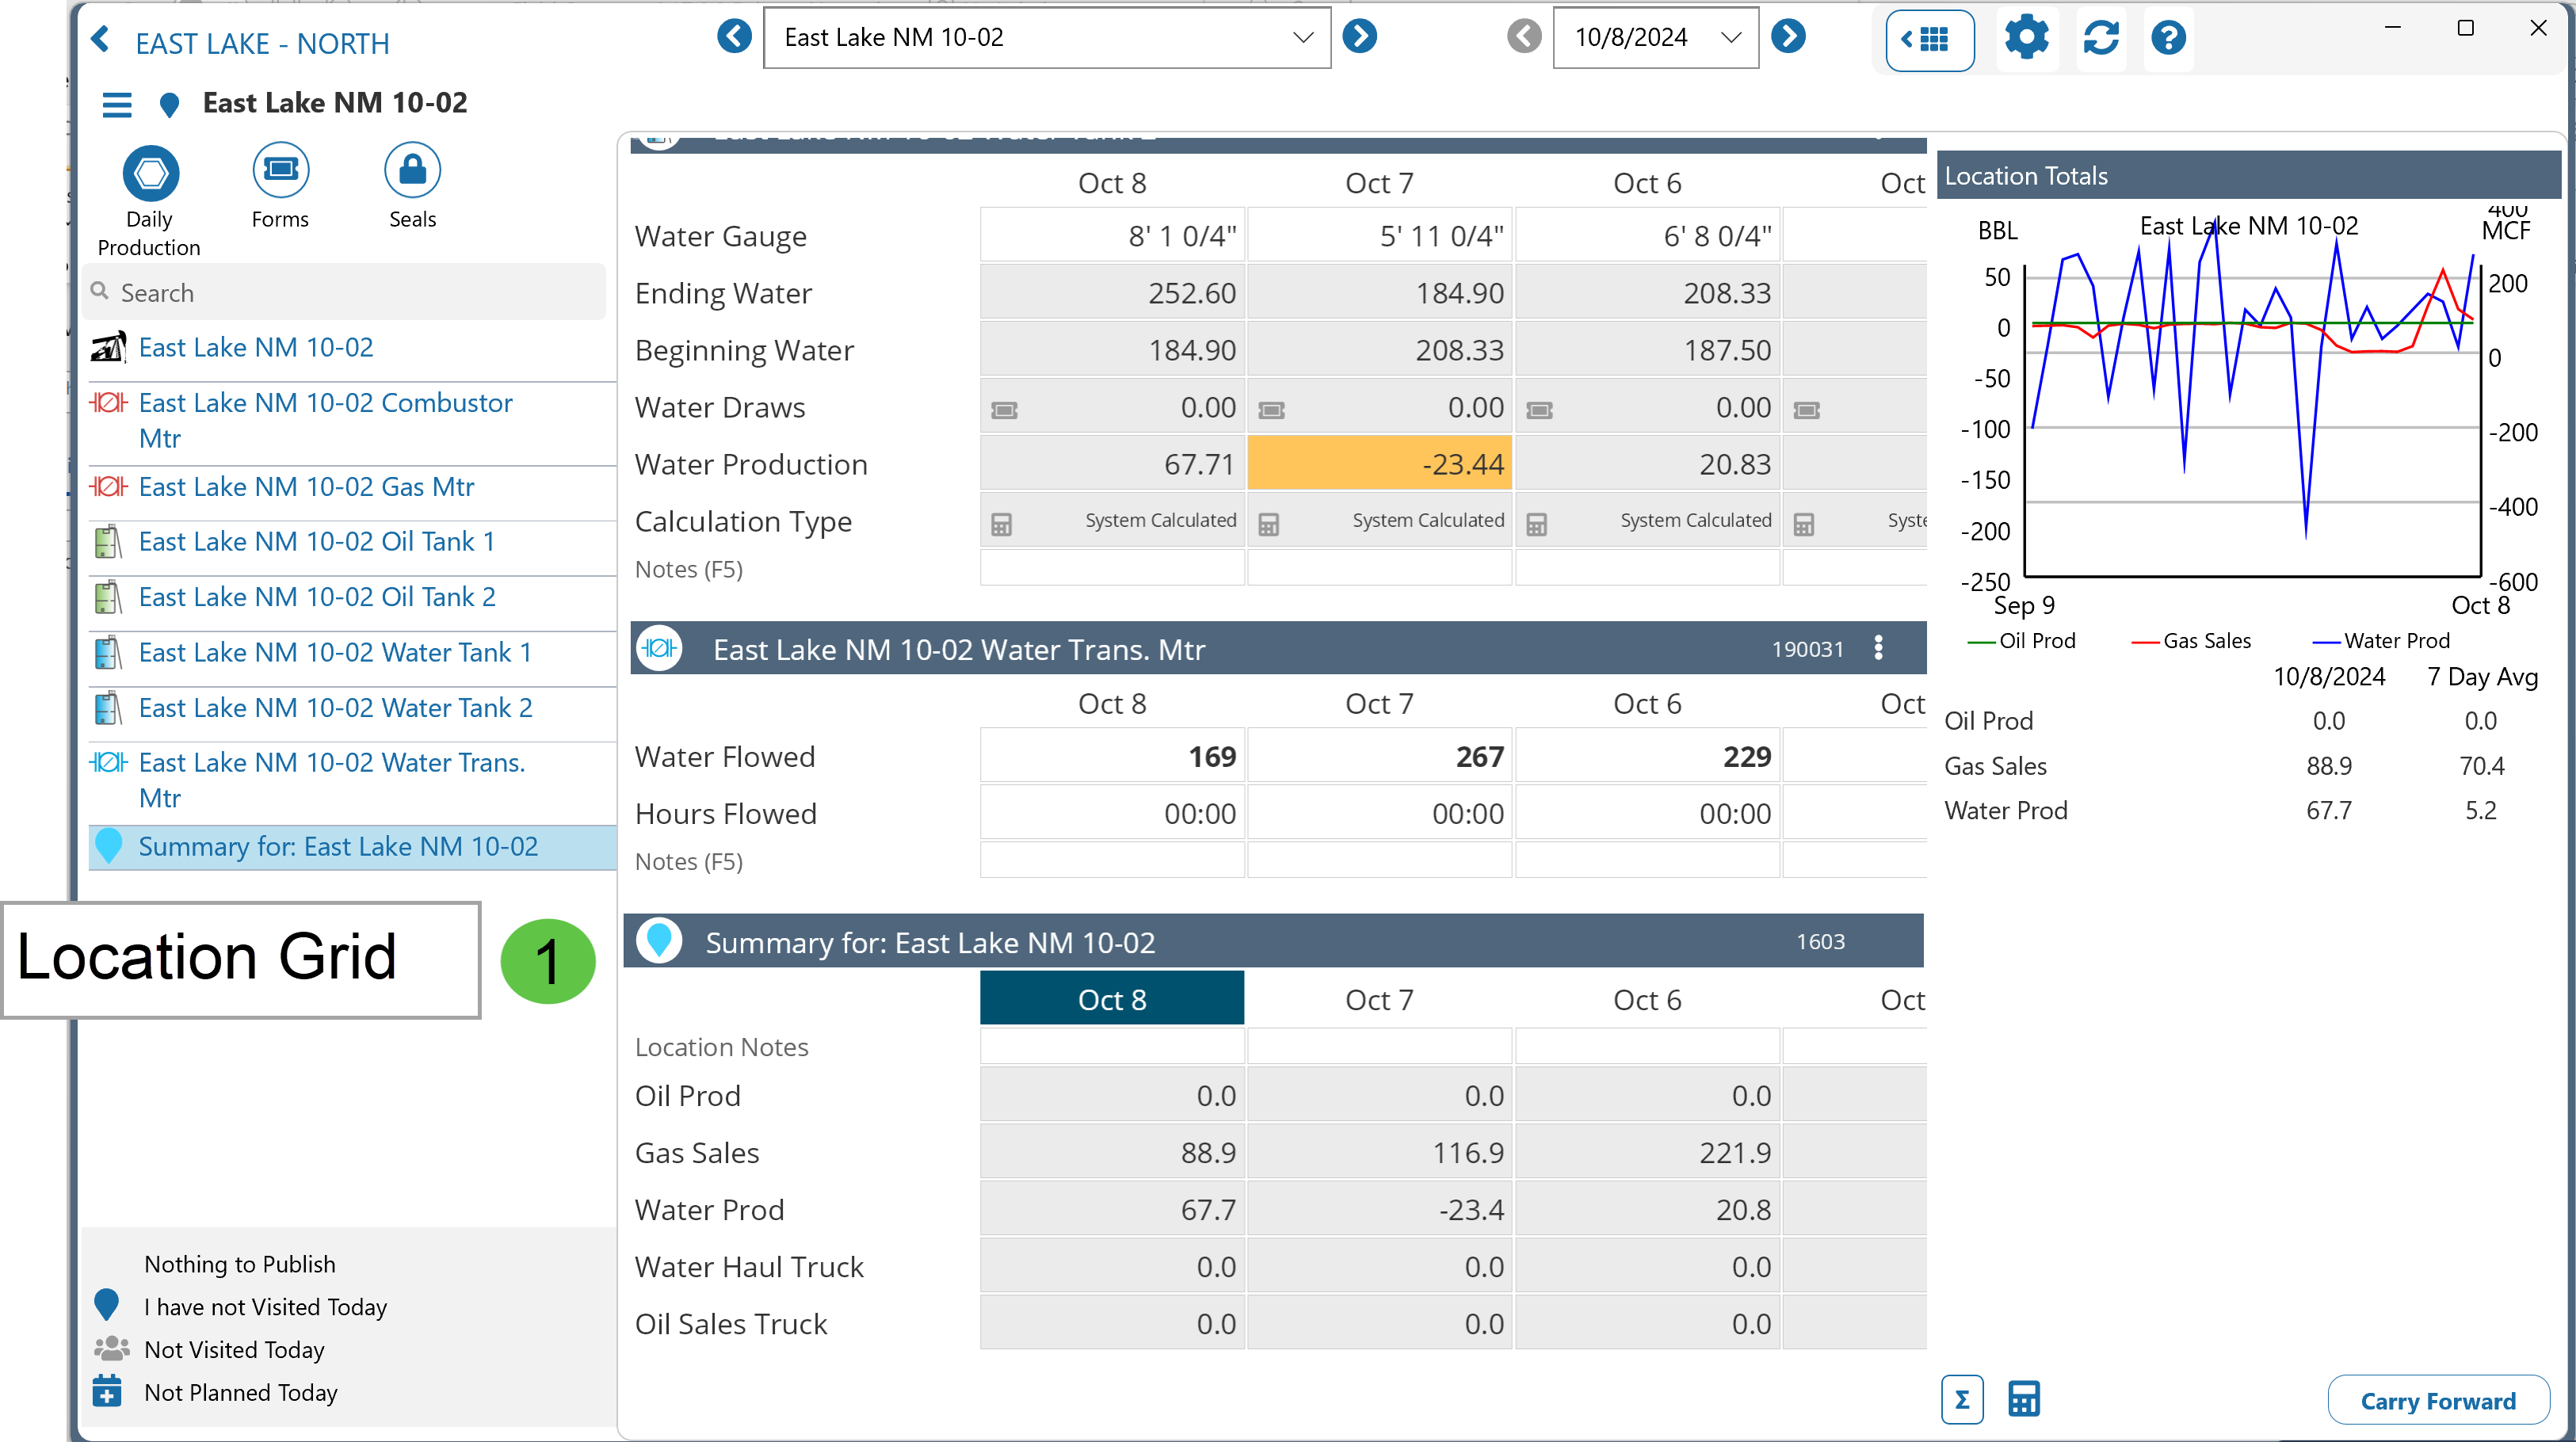This screenshot has width=2576, height=1442.
Task: Open the Daily Production view icon
Action: 150,173
